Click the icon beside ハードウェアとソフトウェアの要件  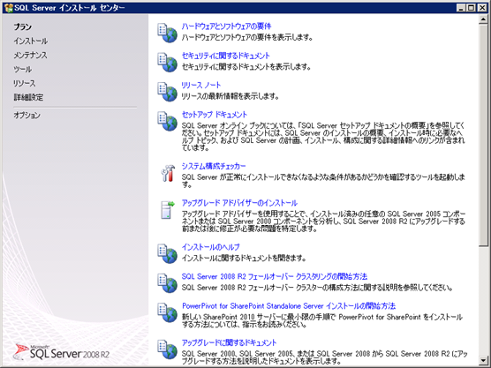(167, 33)
